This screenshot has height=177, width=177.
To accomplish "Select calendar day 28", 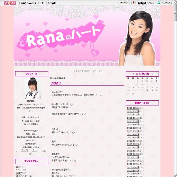I will (133, 94).
